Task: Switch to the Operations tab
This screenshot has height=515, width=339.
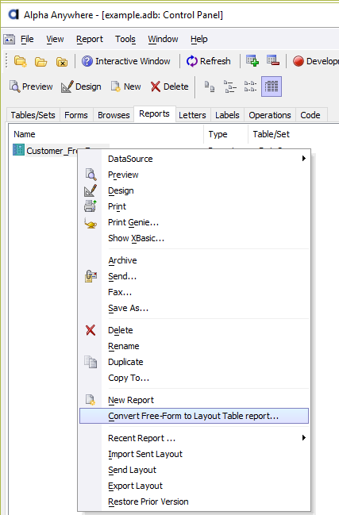Action: click(x=270, y=115)
